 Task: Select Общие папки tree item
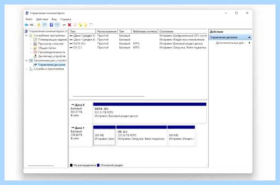point(47,48)
